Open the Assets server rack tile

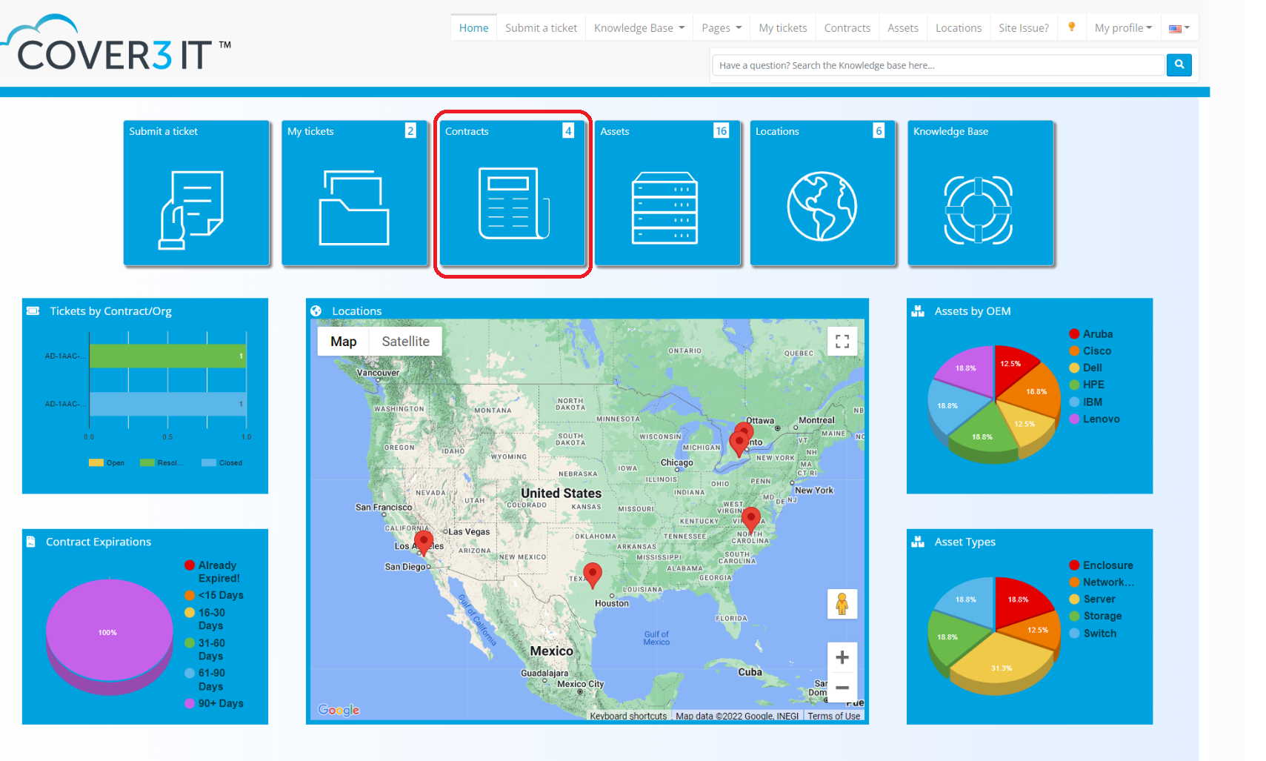tap(665, 208)
